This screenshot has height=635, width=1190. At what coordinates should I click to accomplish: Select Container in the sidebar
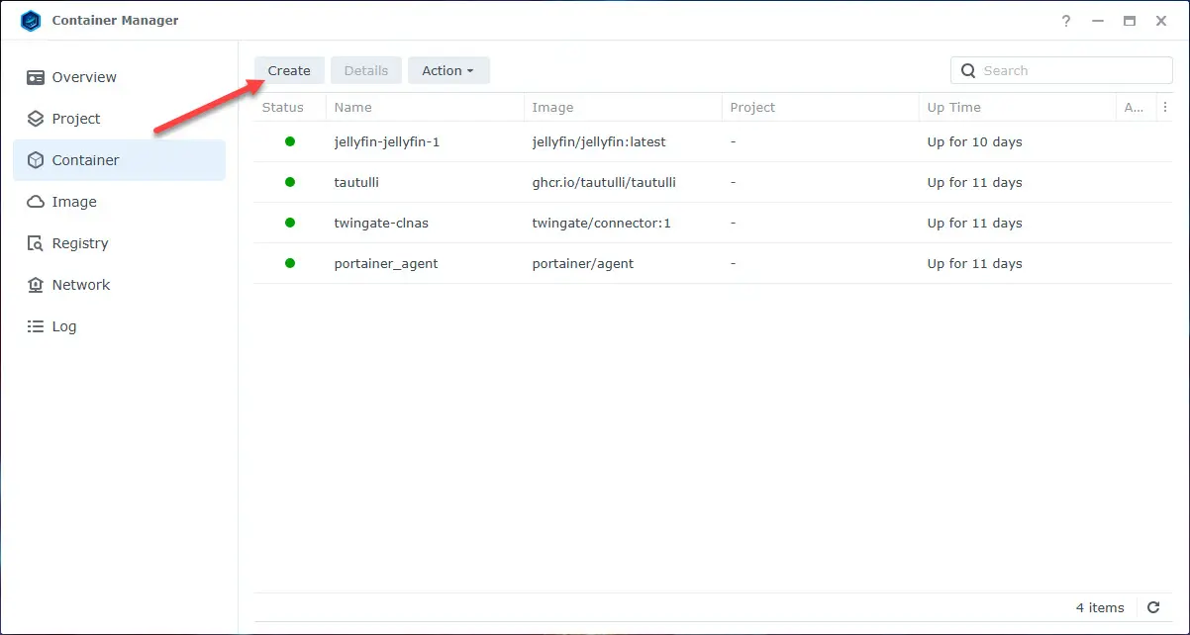pos(119,160)
